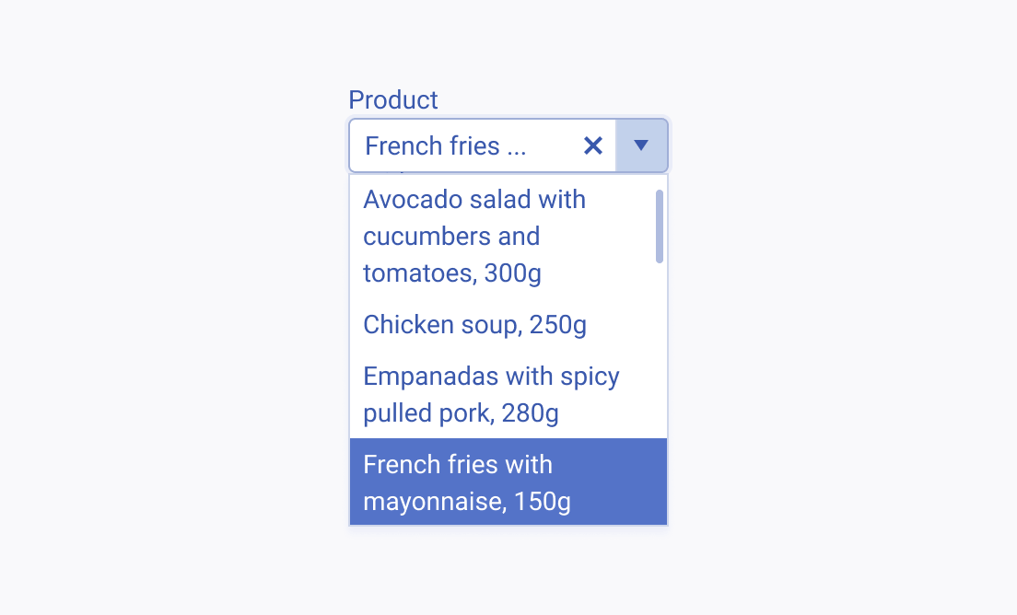
Task: Click the Product field label
Action: (x=393, y=99)
